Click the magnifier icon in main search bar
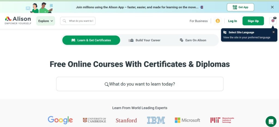Viewport: 279px width, 127px height. (107, 84)
